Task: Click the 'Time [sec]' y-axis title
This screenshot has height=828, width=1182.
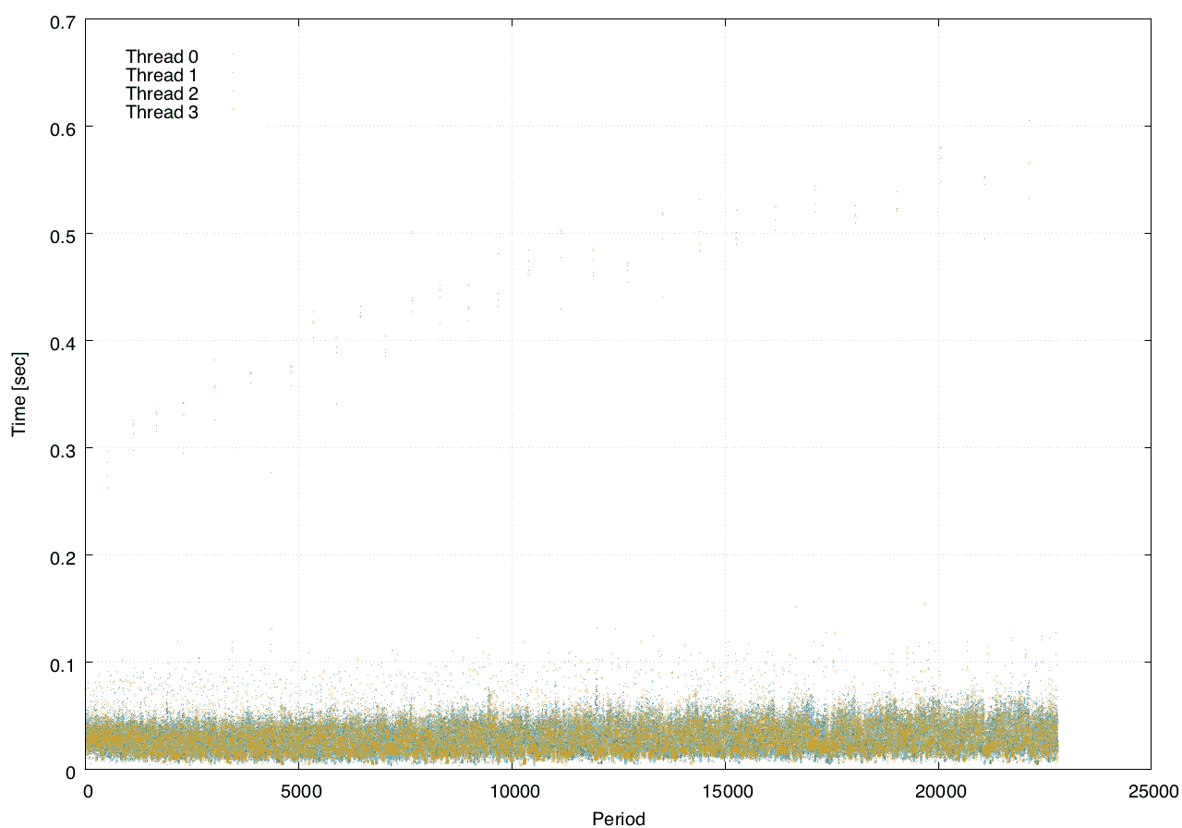Action: coord(18,394)
